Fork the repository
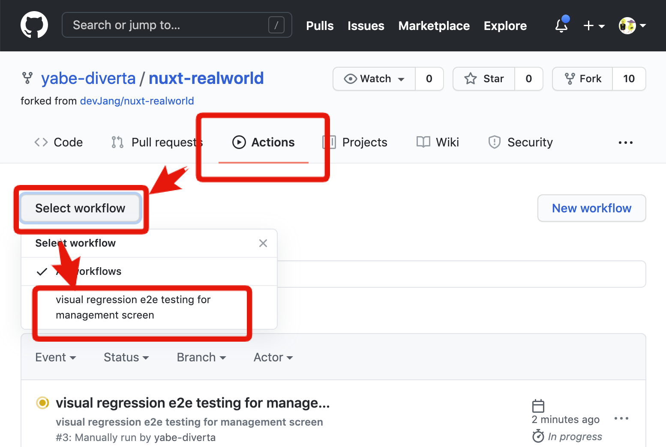The height and width of the screenshot is (447, 666). pyautogui.click(x=582, y=79)
